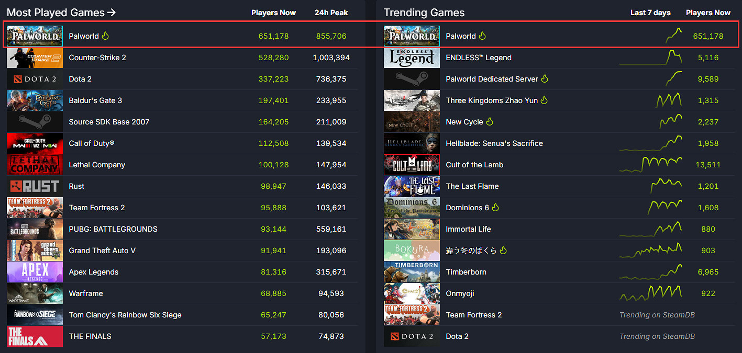The image size is (742, 353).
Task: Open the Grand Theft Auto V title link
Action: pyautogui.click(x=102, y=250)
